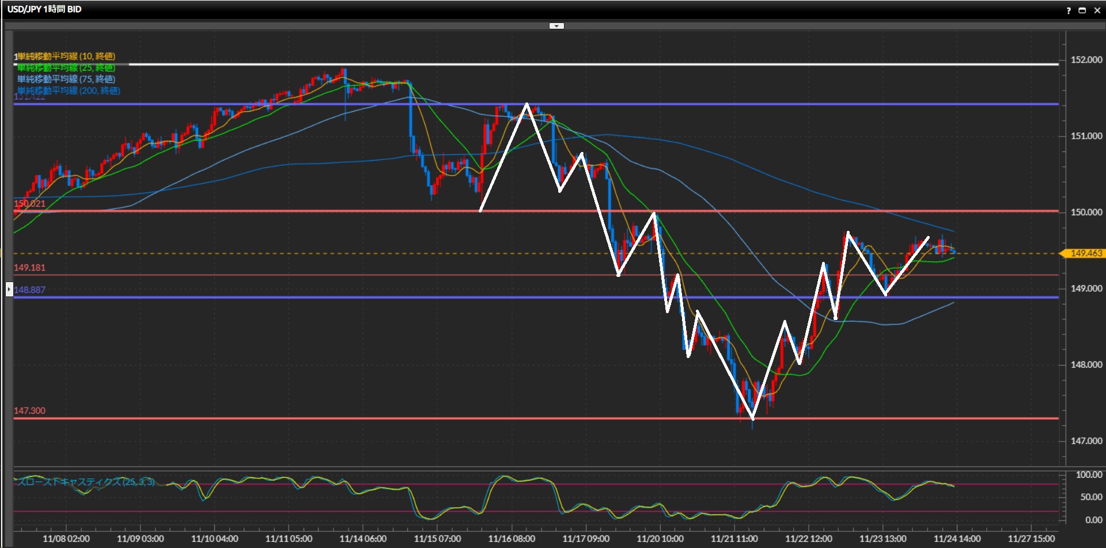The height and width of the screenshot is (548, 1106).
Task: Click the 11/21 11:00 time axis label
Action: [734, 539]
